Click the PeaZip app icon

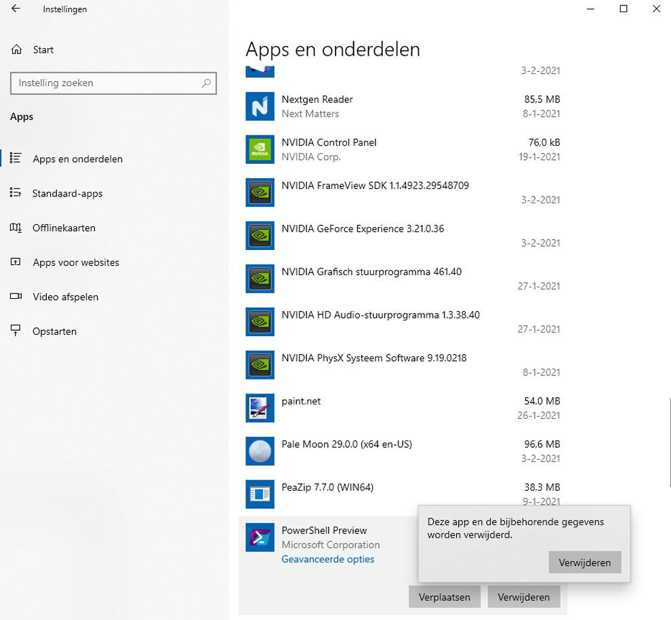260,494
